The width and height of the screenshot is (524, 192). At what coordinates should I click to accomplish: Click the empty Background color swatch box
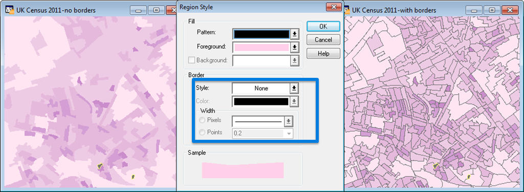point(261,60)
